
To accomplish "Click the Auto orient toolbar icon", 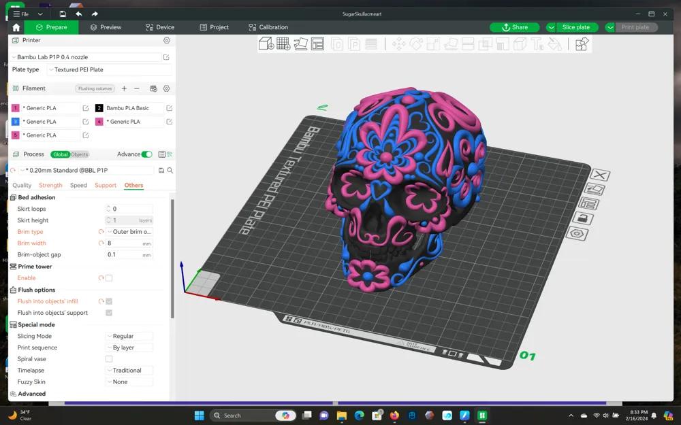I will click(x=300, y=44).
